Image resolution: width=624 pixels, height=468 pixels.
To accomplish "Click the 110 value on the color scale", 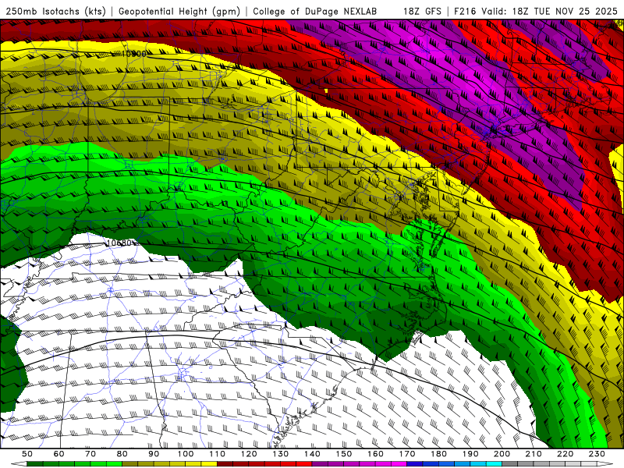I will [x=218, y=454].
